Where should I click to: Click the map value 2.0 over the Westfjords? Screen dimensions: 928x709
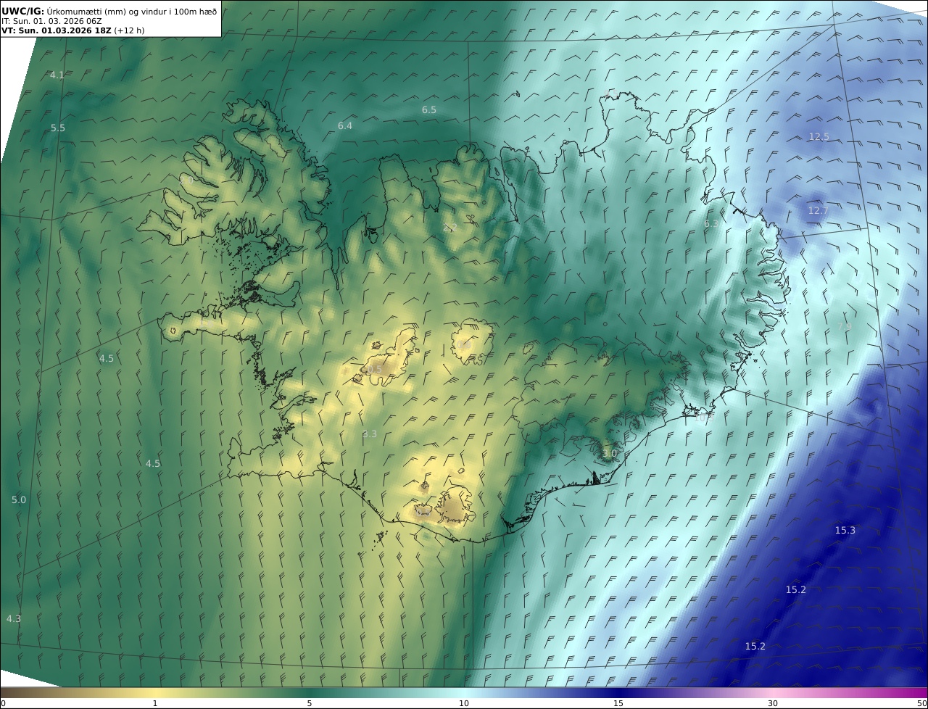(x=187, y=179)
